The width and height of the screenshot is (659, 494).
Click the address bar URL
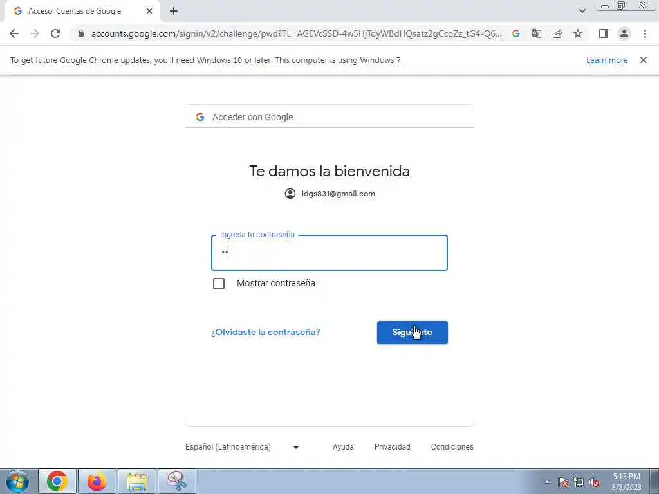pos(296,33)
